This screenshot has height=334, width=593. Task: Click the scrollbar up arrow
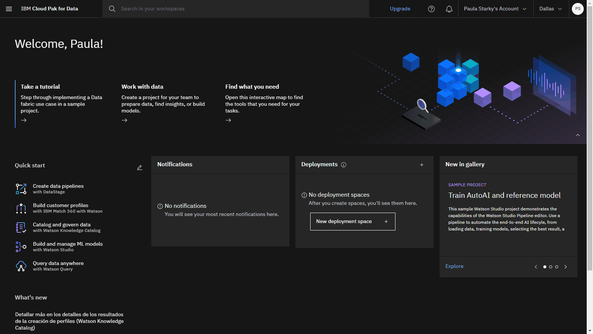(x=590, y=3)
